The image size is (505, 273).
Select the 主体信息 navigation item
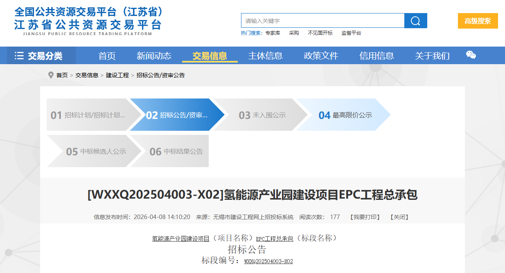(265, 56)
